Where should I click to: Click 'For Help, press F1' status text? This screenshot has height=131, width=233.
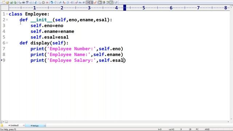8,130
